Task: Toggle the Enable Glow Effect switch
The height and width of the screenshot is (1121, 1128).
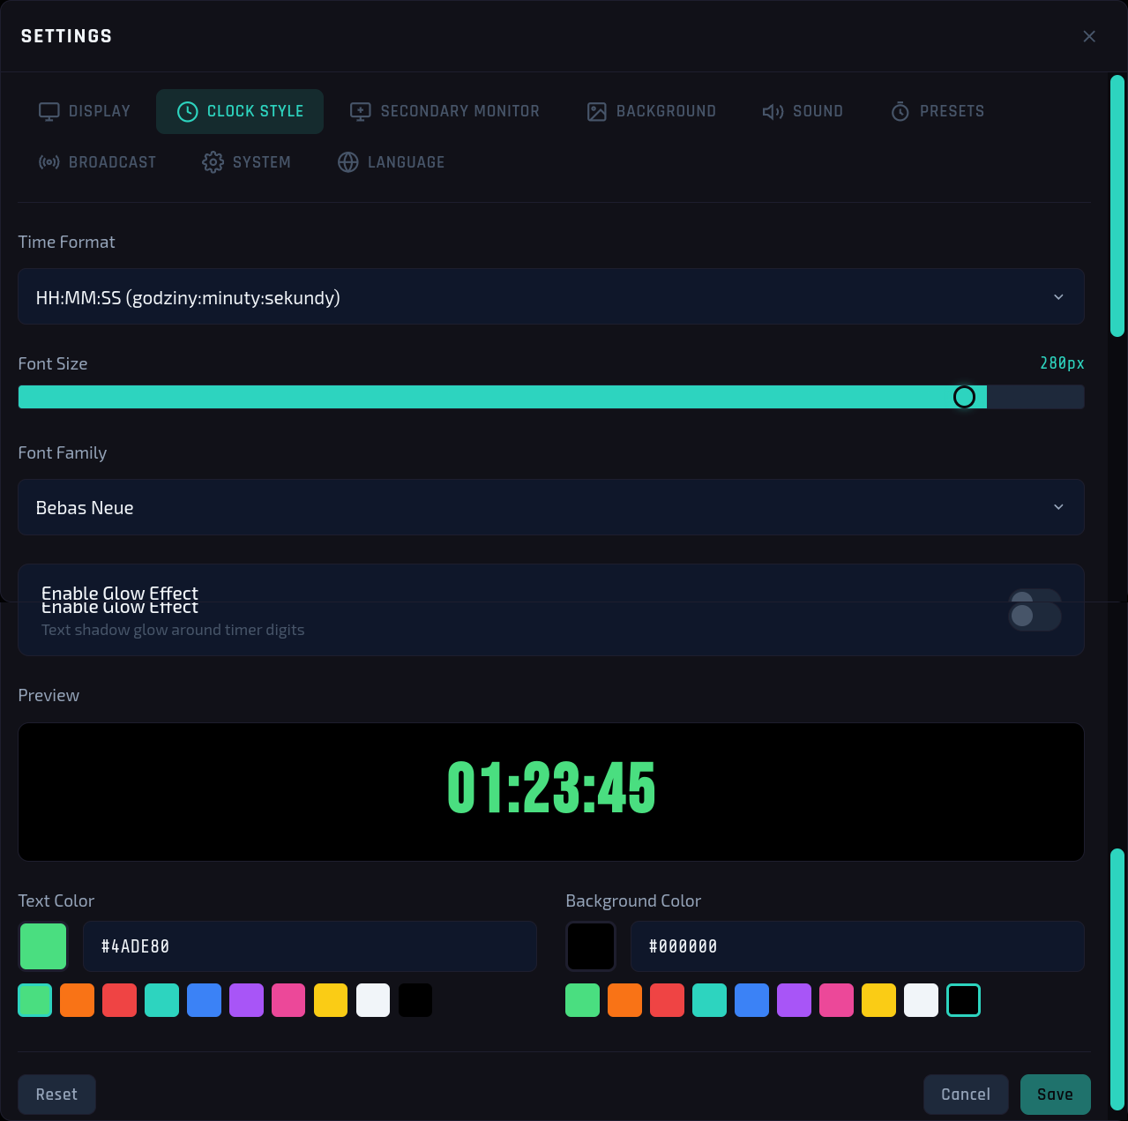Action: pyautogui.click(x=1035, y=610)
